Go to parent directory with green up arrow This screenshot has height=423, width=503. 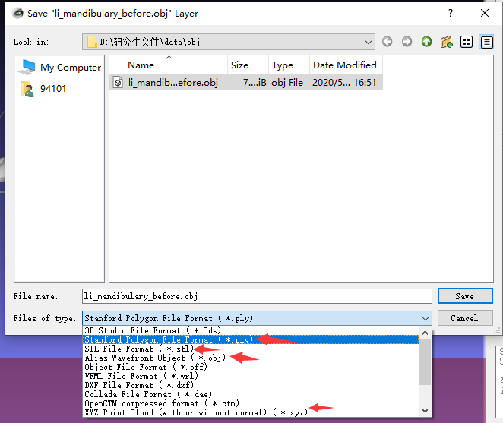point(427,42)
